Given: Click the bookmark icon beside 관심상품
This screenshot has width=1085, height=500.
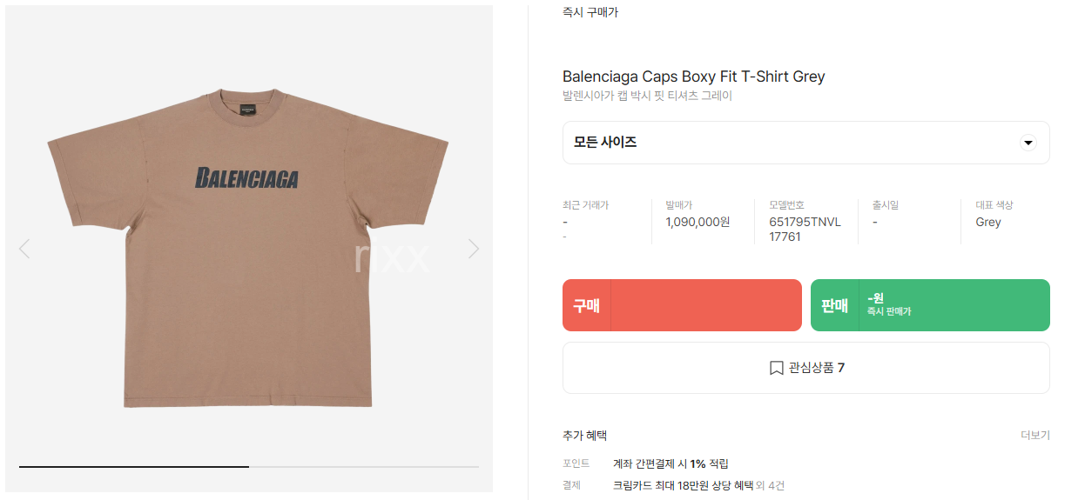Looking at the screenshot, I should pos(776,368).
